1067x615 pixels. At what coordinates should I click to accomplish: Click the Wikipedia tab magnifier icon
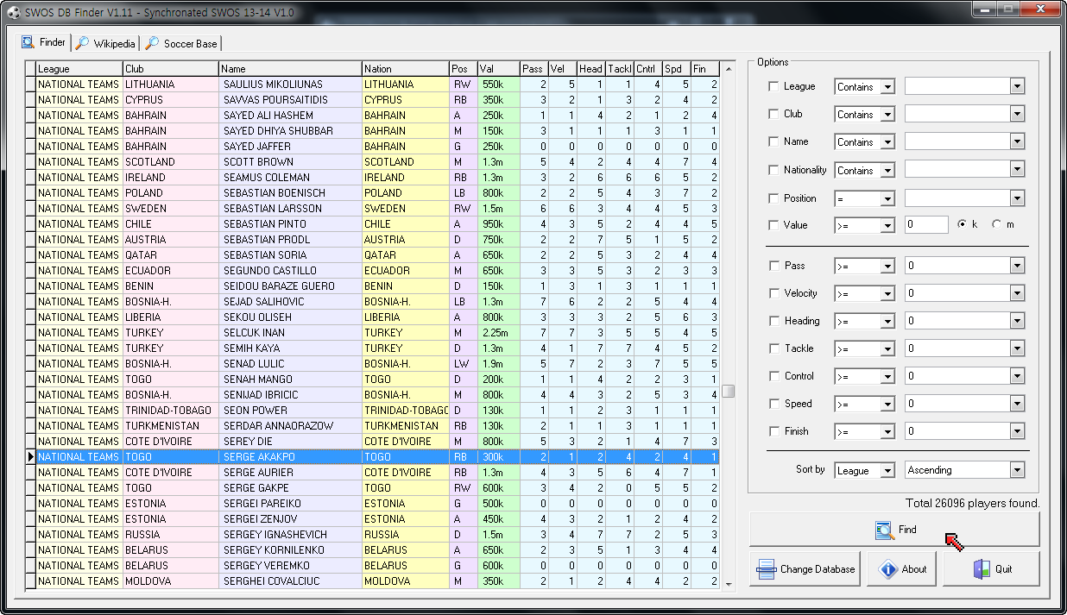click(x=82, y=43)
